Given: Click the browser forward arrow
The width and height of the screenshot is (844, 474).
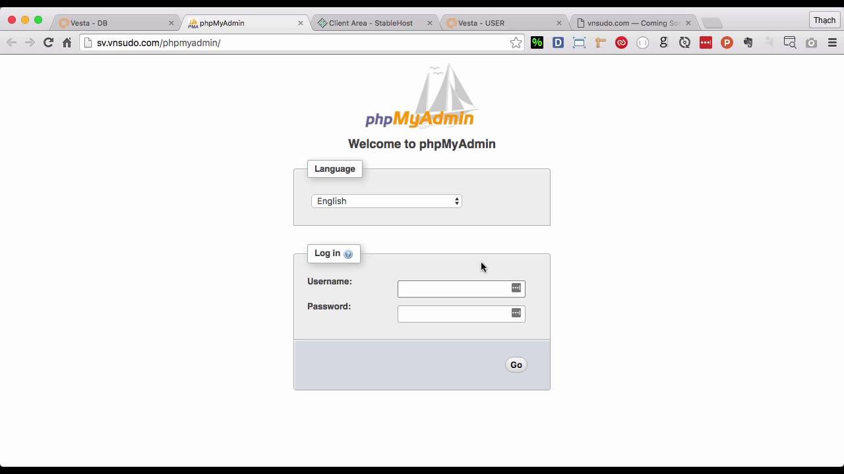Looking at the screenshot, I should (x=30, y=42).
